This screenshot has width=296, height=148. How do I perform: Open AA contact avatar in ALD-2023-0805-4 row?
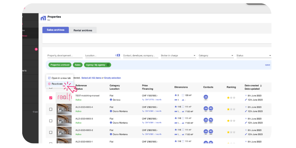pyautogui.click(x=206, y=108)
